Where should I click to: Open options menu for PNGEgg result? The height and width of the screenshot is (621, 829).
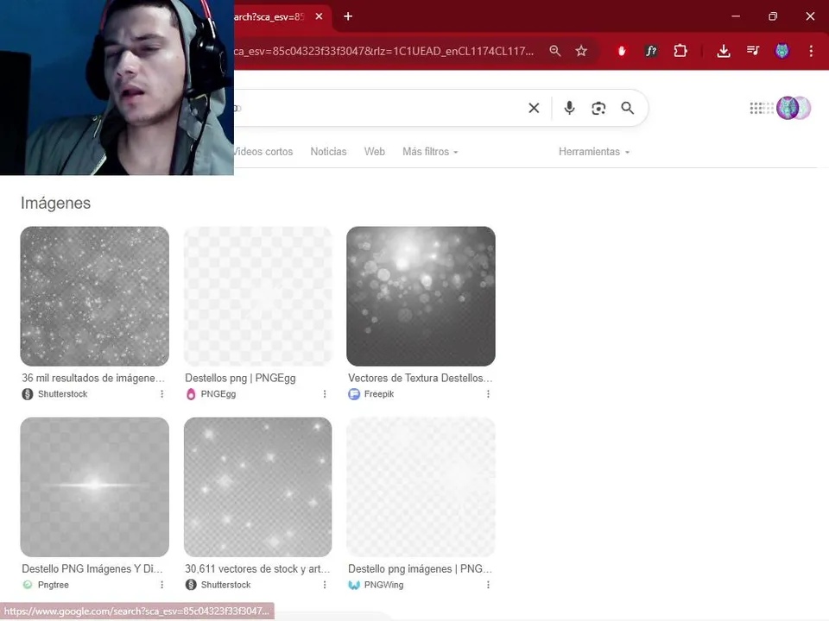click(325, 394)
